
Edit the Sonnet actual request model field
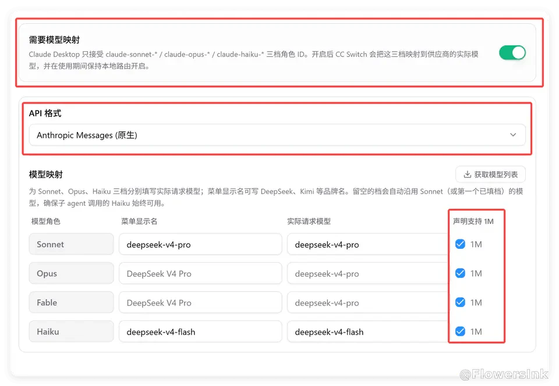pos(367,244)
